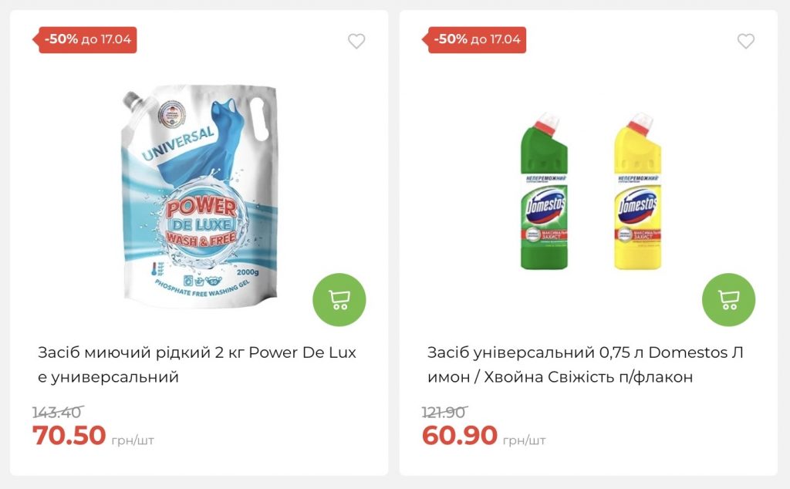Click the green Domestos bottle picture

pos(545,193)
